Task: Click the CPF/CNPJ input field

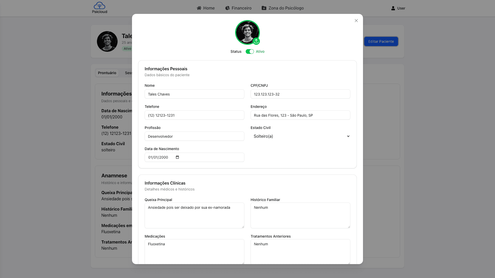Action: tap(300, 94)
